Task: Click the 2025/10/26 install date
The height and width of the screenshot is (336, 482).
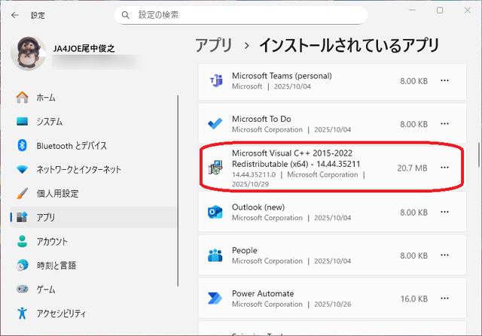Action: click(x=332, y=304)
